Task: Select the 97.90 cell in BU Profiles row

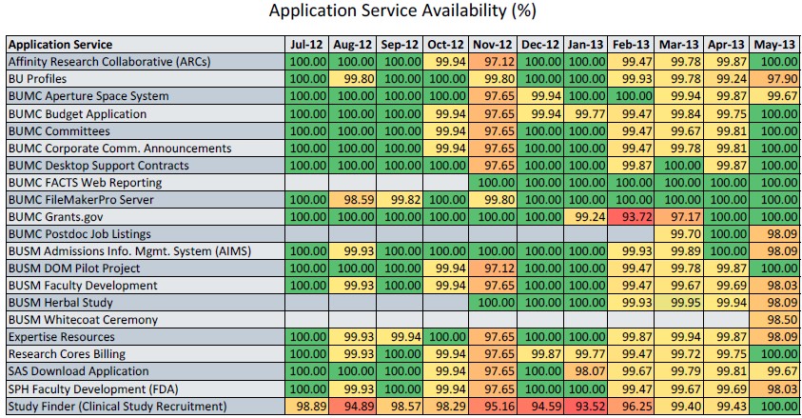Action: click(x=774, y=79)
